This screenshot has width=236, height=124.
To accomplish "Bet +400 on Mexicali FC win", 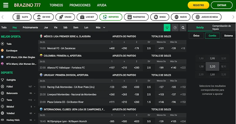I will point(112,48).
